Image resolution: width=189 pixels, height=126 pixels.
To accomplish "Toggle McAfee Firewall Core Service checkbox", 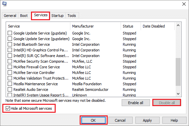I will coord(10,67).
